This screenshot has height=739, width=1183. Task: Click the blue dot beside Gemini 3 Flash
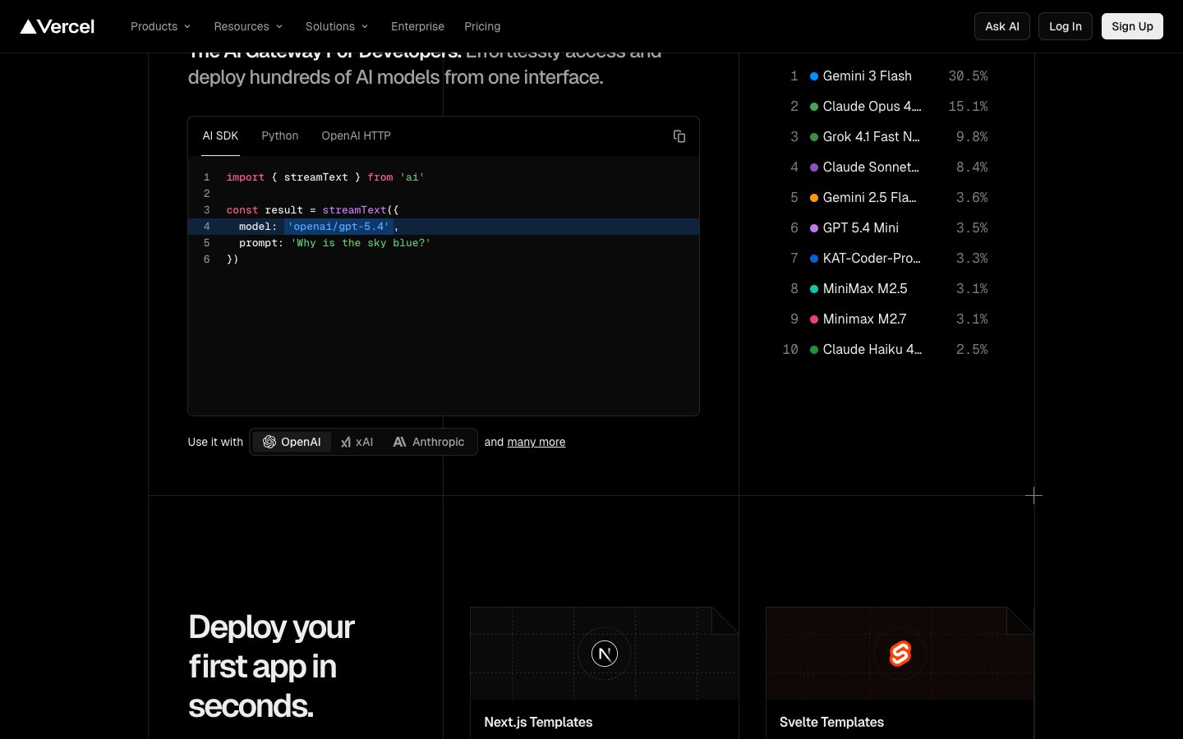tap(814, 76)
